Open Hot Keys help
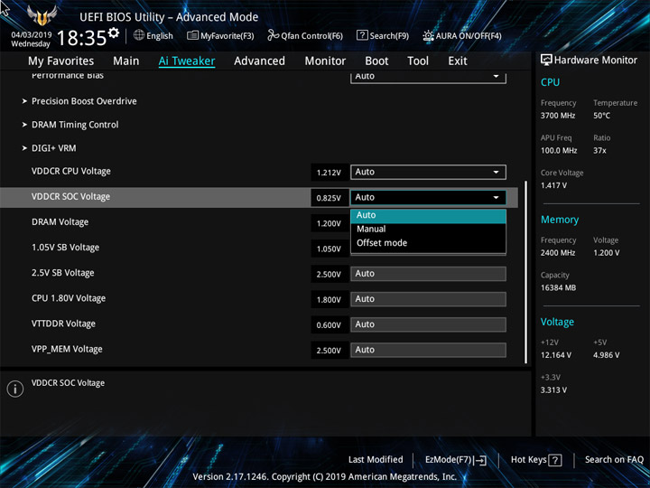The image size is (650, 488). [x=536, y=460]
